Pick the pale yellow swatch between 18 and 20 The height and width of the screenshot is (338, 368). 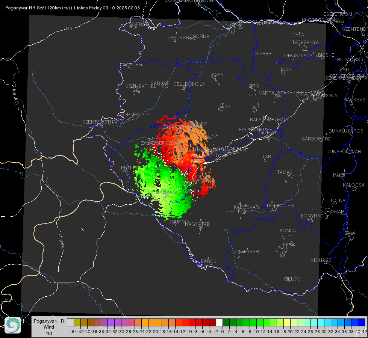287,322
